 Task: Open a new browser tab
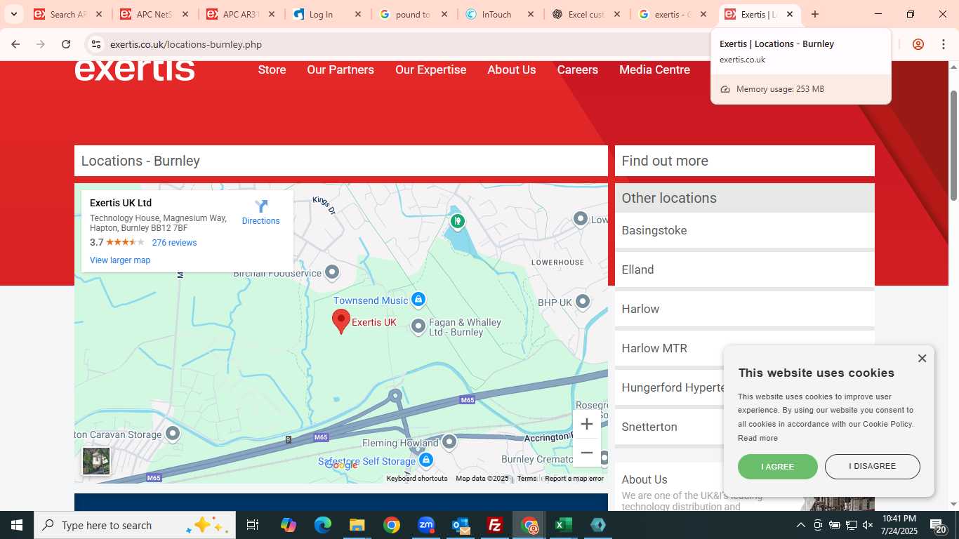pos(814,14)
